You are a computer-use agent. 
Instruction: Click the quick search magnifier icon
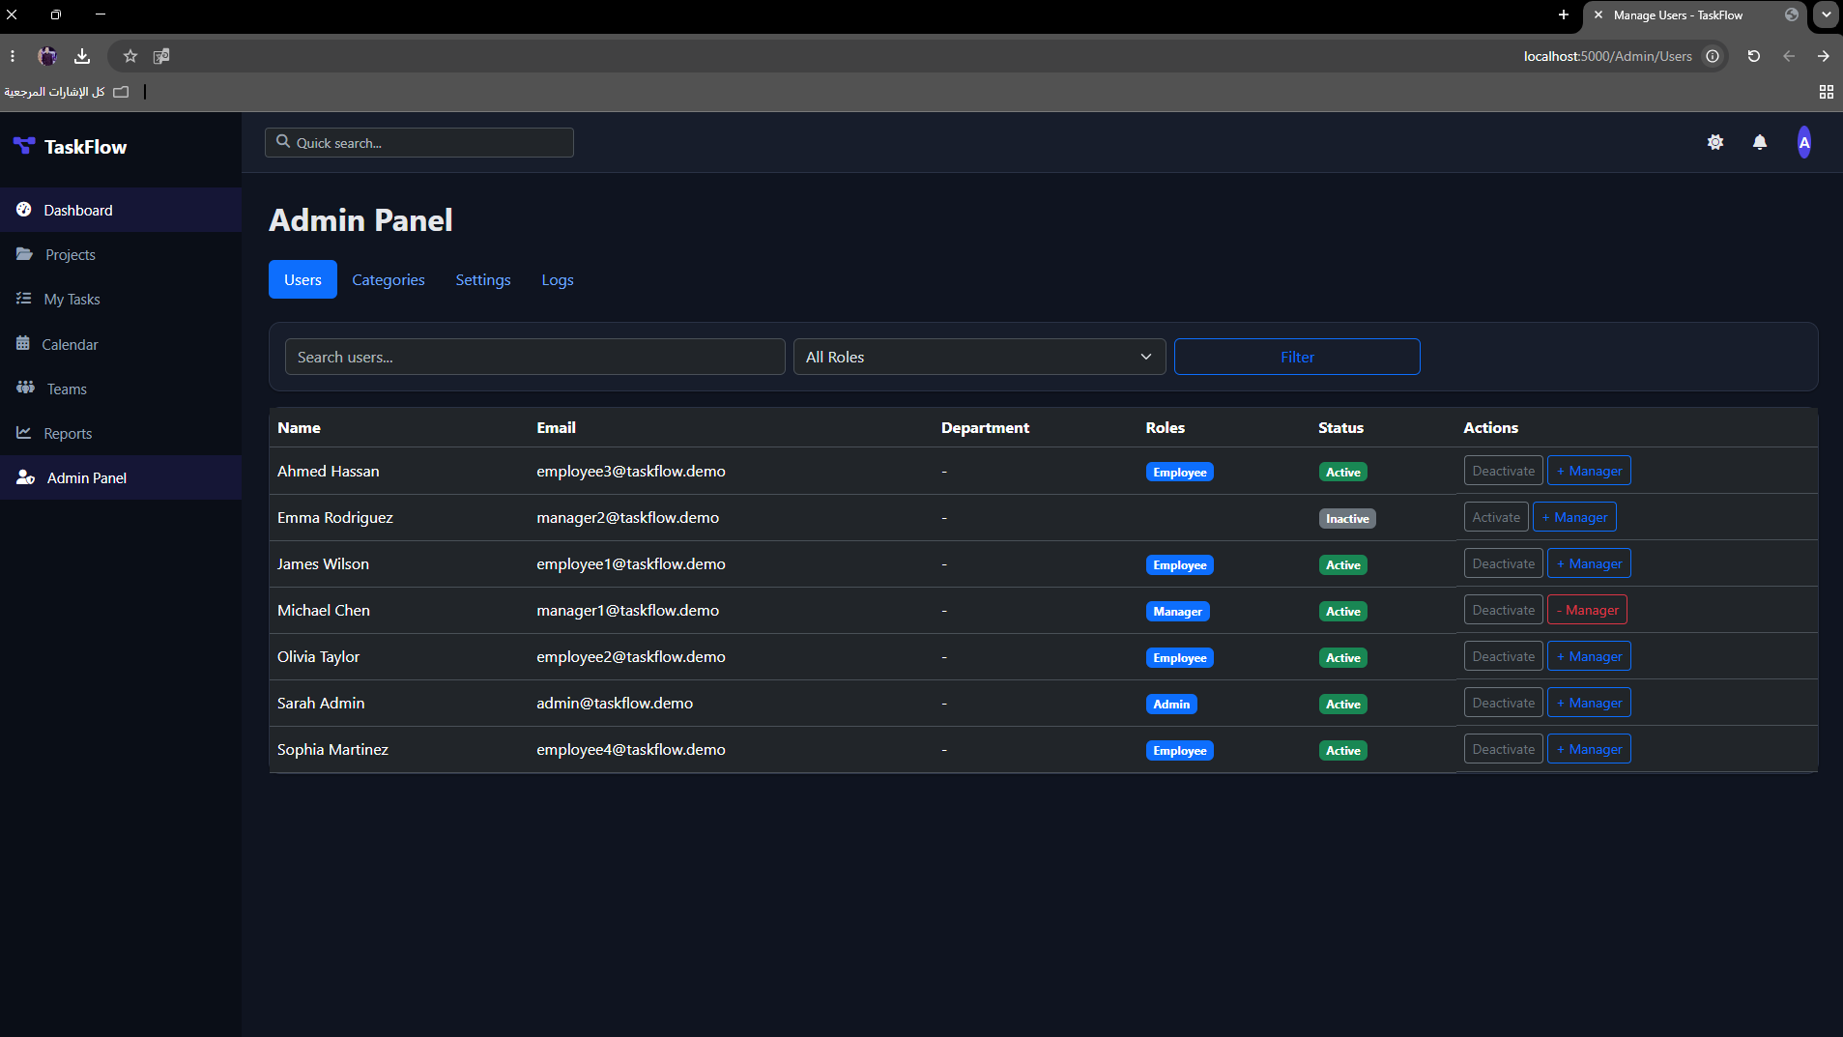coord(283,141)
